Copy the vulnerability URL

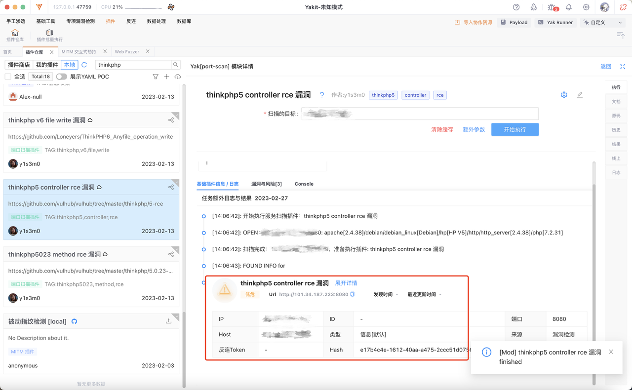tap(353, 294)
